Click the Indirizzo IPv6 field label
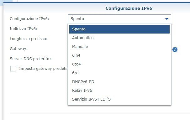The height and width of the screenshot is (120, 190). (x=24, y=29)
